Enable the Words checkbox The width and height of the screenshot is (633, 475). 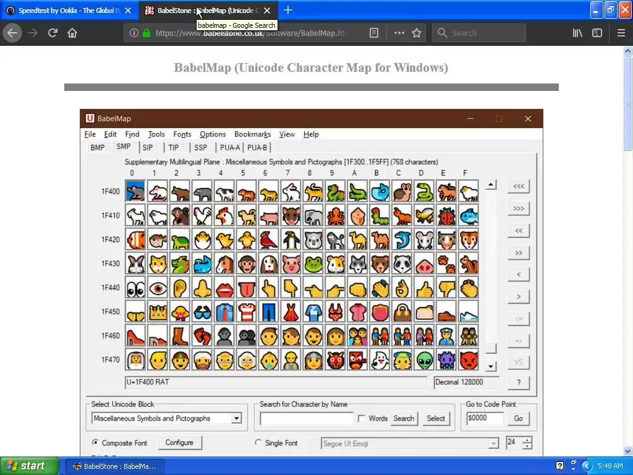point(362,419)
